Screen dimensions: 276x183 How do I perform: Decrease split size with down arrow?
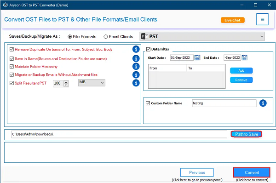(66, 85)
